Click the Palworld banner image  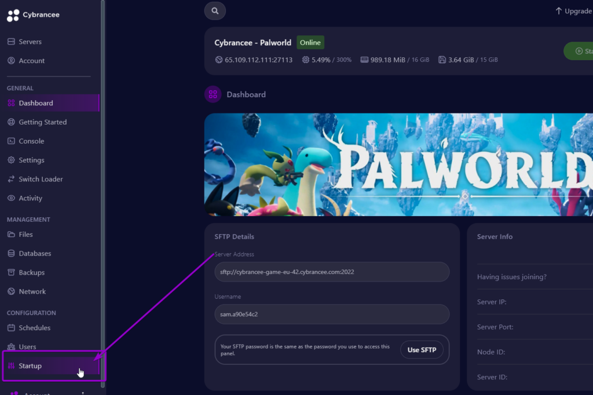(x=398, y=164)
